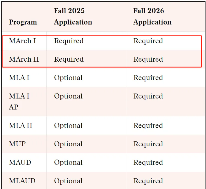The image size is (206, 189).
Task: Click Optional in the MAUD row
Action: (68, 163)
